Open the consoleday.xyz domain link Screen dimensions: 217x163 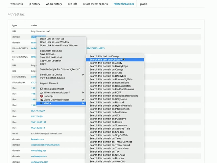[x=38, y=150]
